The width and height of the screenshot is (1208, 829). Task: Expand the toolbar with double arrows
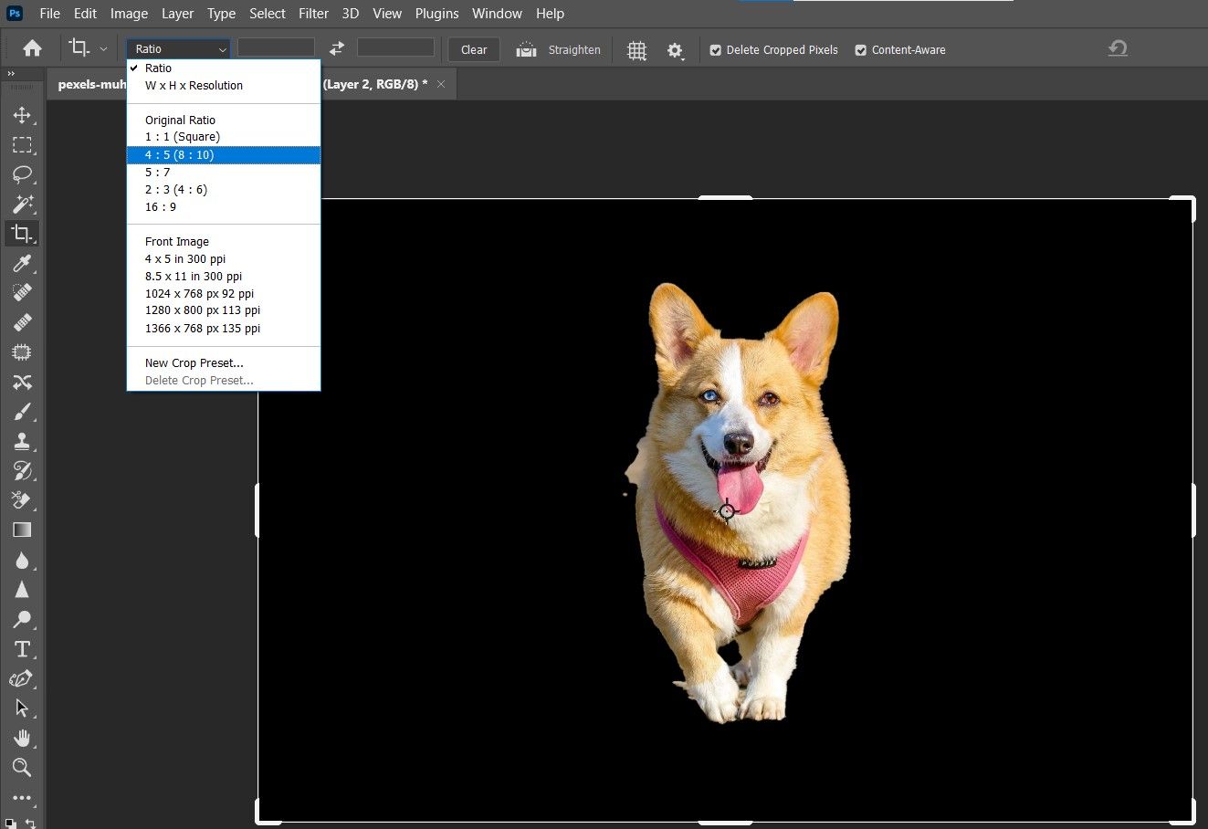point(11,74)
